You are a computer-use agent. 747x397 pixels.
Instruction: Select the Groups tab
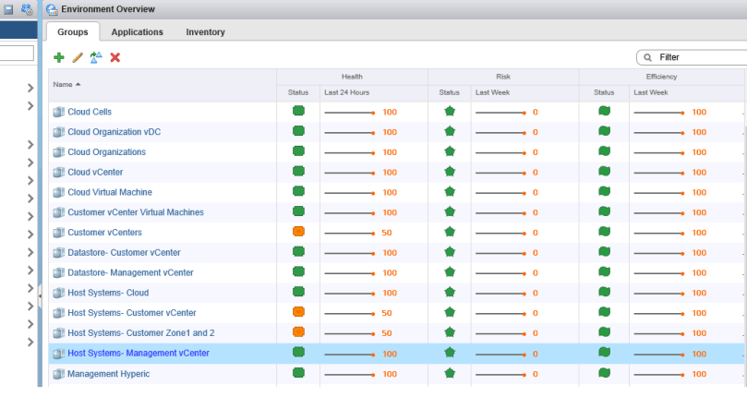point(73,32)
